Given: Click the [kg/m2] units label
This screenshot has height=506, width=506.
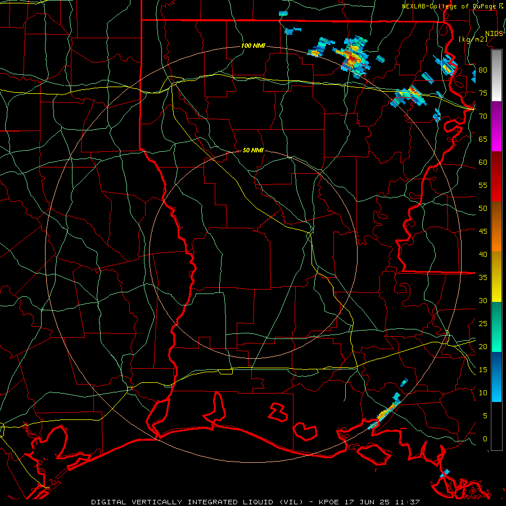Looking at the screenshot, I should [x=473, y=39].
